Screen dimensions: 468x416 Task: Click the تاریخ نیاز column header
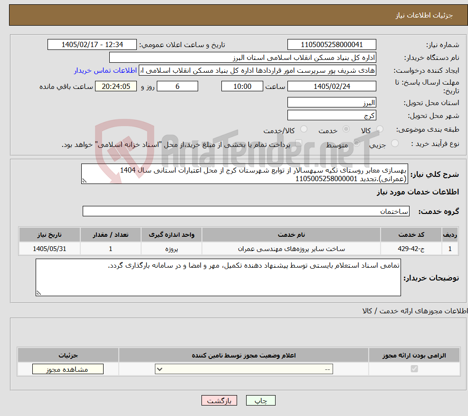pyautogui.click(x=49, y=235)
